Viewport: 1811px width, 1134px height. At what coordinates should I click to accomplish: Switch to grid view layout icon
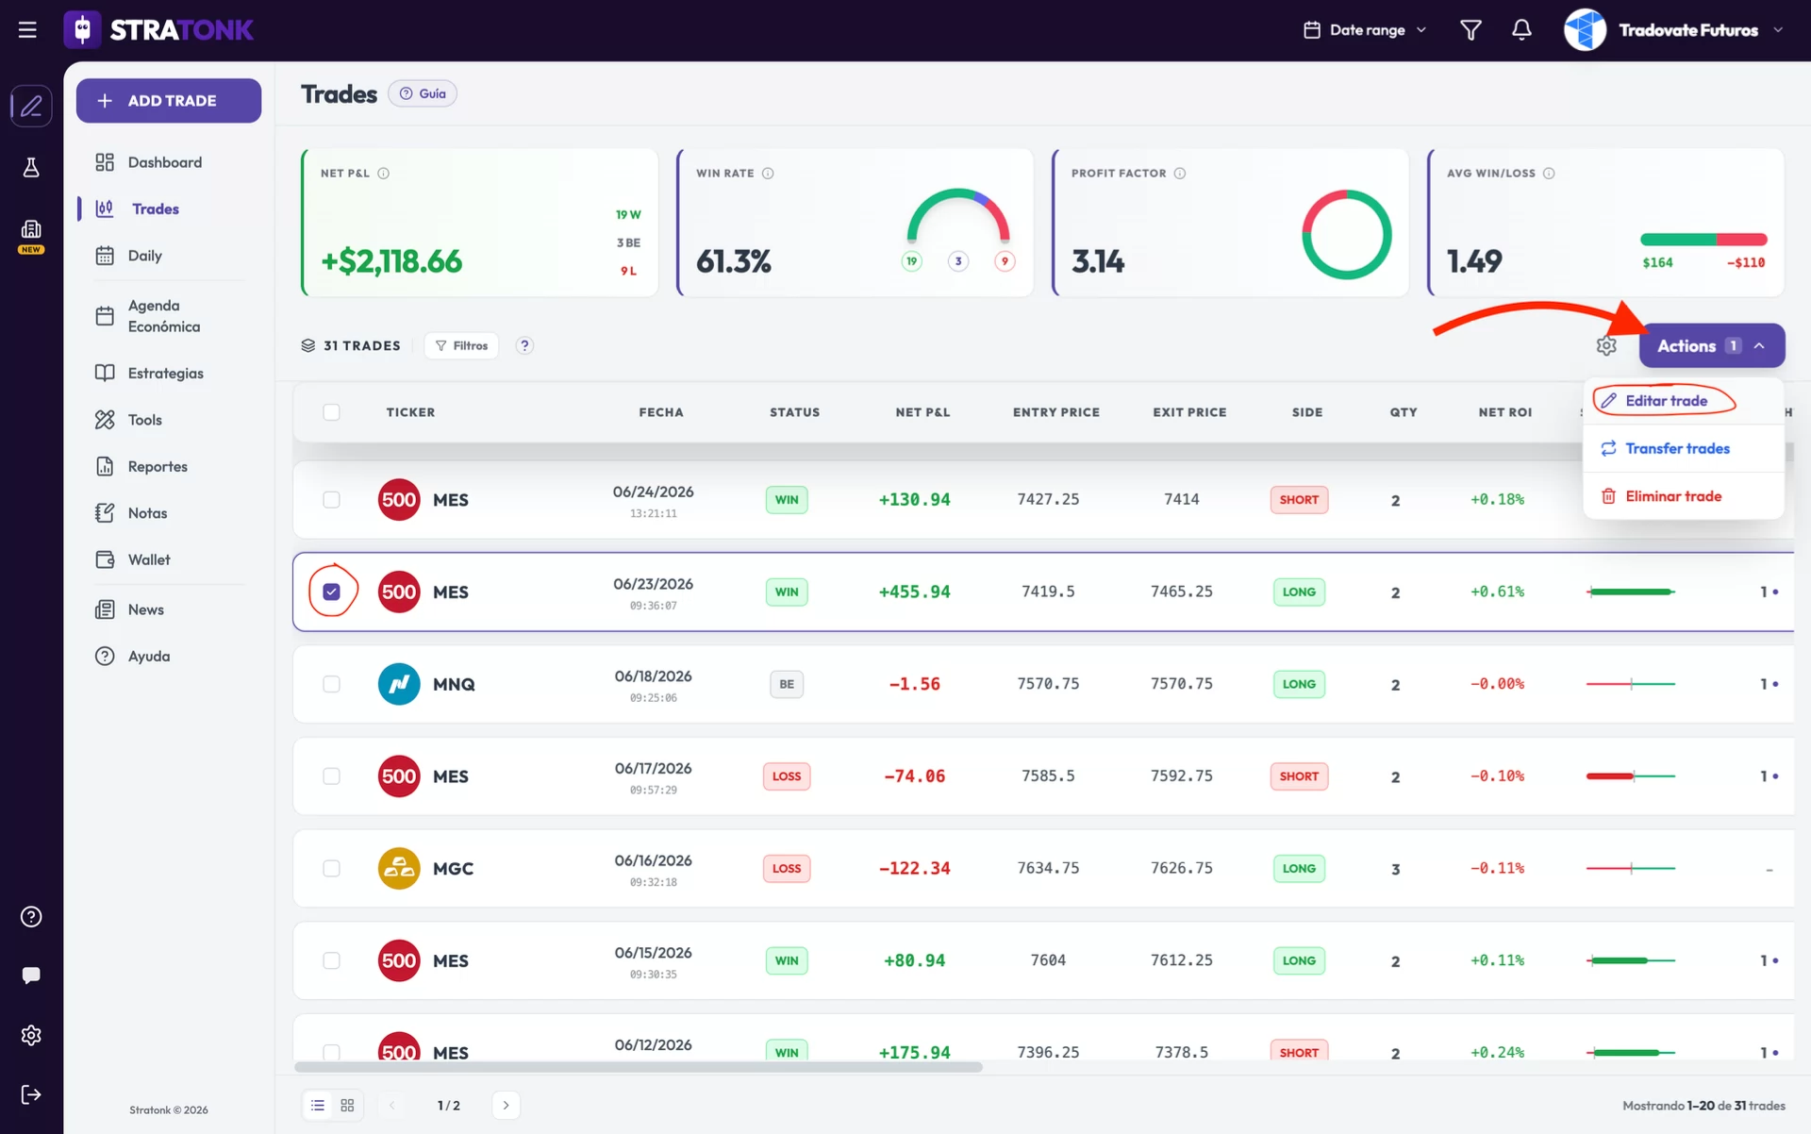click(347, 1105)
